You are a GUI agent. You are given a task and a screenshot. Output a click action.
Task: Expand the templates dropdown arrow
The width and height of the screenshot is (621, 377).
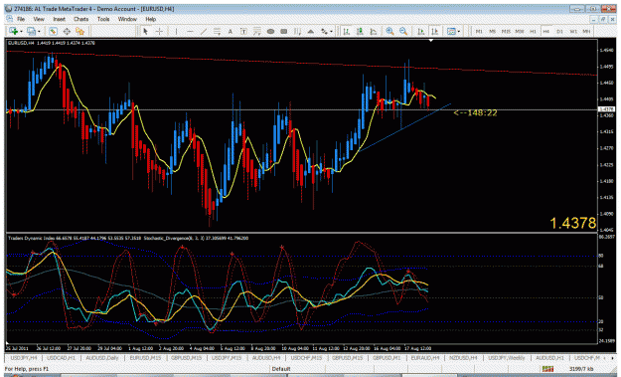tap(459, 31)
